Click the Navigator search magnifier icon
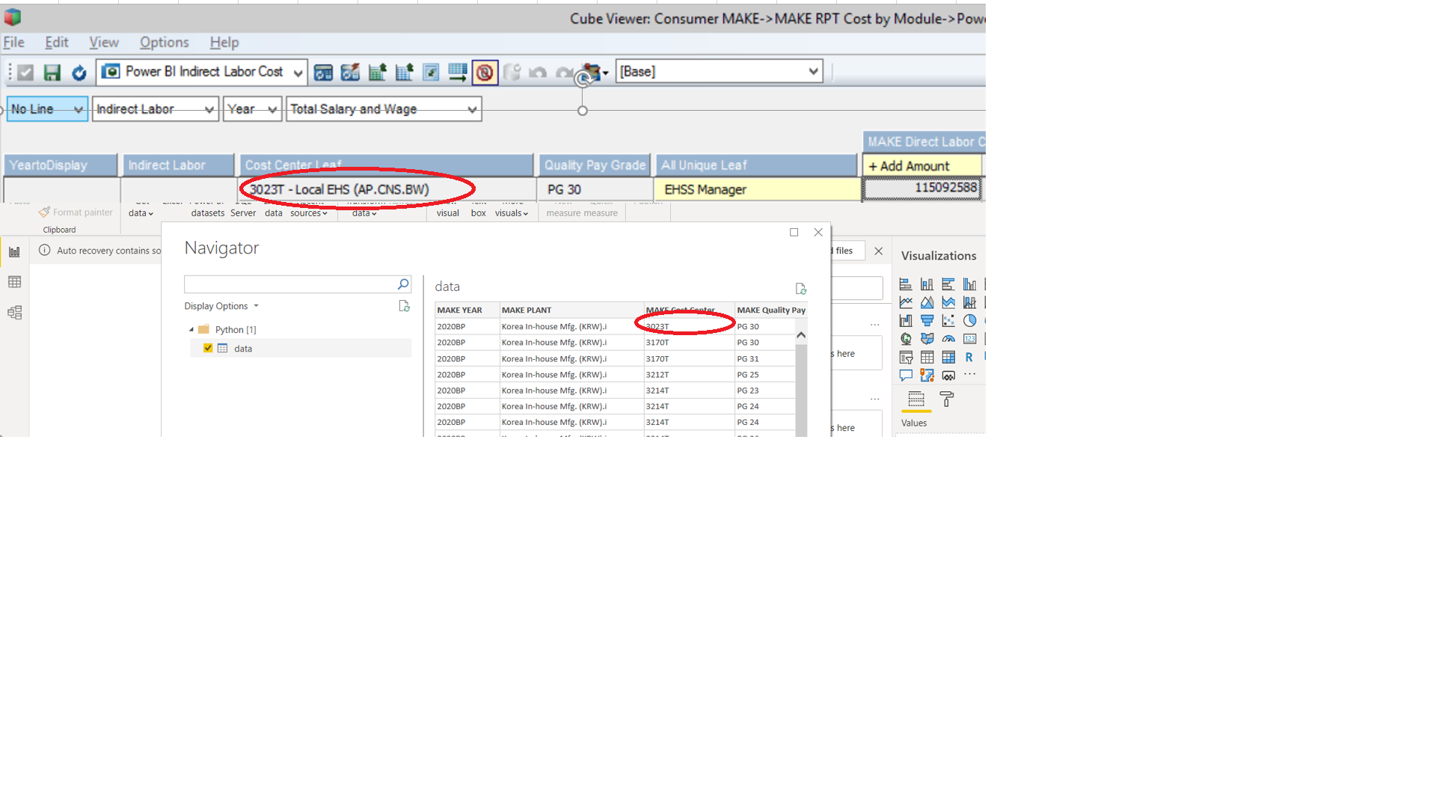 (403, 284)
